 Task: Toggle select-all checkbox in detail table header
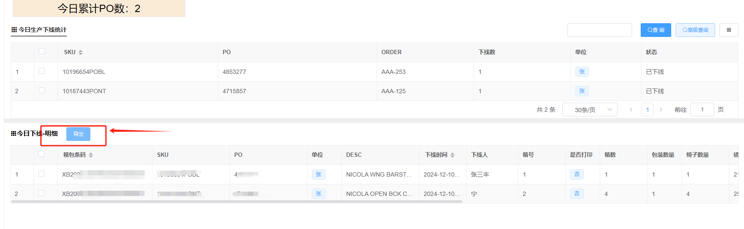(41, 154)
